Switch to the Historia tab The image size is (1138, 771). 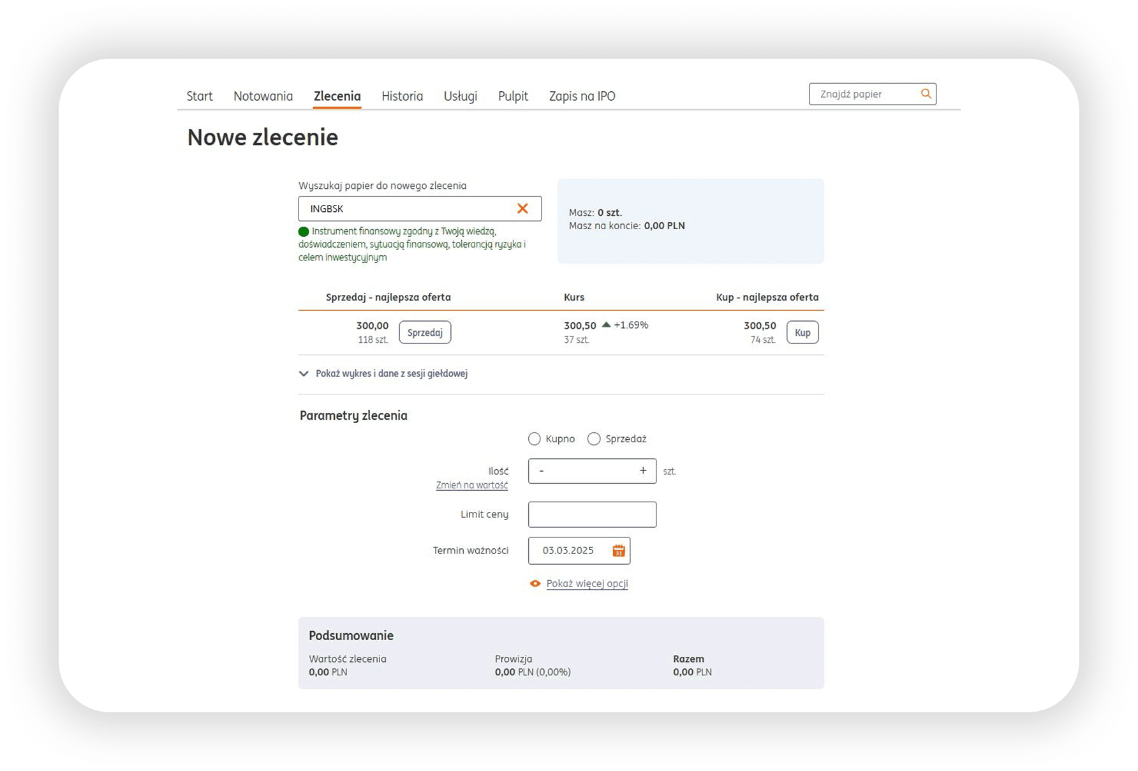402,96
